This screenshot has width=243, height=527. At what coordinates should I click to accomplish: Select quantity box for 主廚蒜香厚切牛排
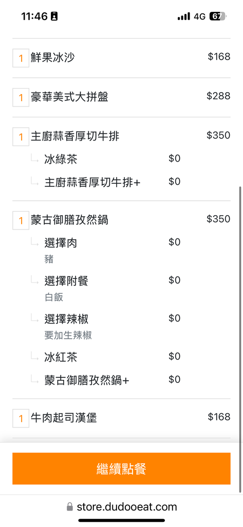pyautogui.click(x=21, y=137)
